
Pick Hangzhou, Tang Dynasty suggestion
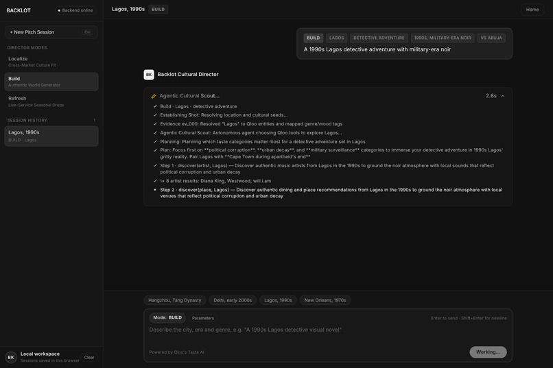(175, 300)
